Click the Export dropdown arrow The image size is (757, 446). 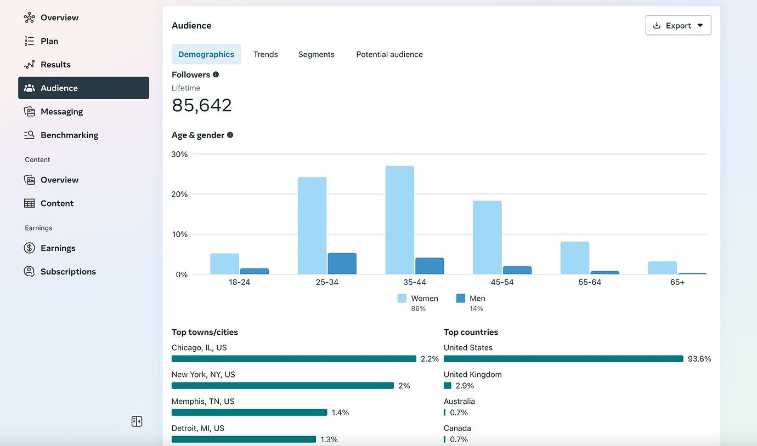[700, 25]
